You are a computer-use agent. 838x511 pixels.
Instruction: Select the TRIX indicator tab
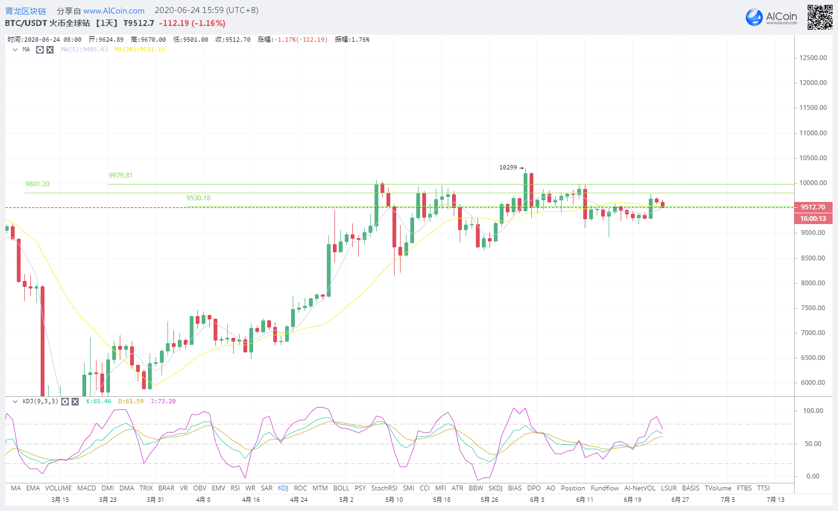[x=146, y=488]
